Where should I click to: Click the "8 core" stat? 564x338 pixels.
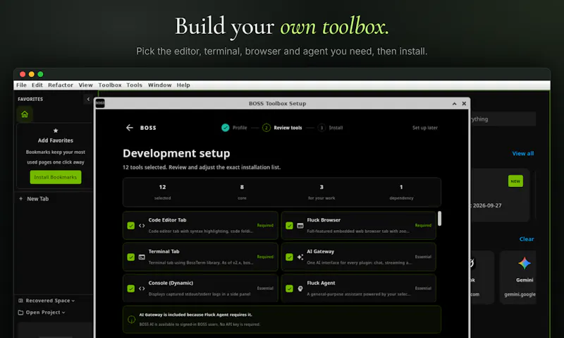[x=242, y=192]
